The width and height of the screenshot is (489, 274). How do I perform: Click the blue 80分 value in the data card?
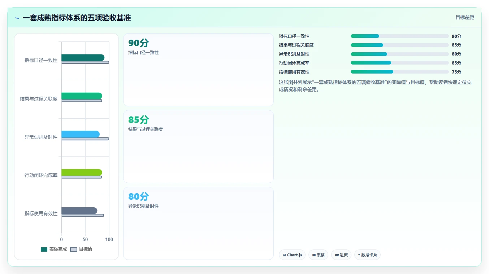click(139, 196)
